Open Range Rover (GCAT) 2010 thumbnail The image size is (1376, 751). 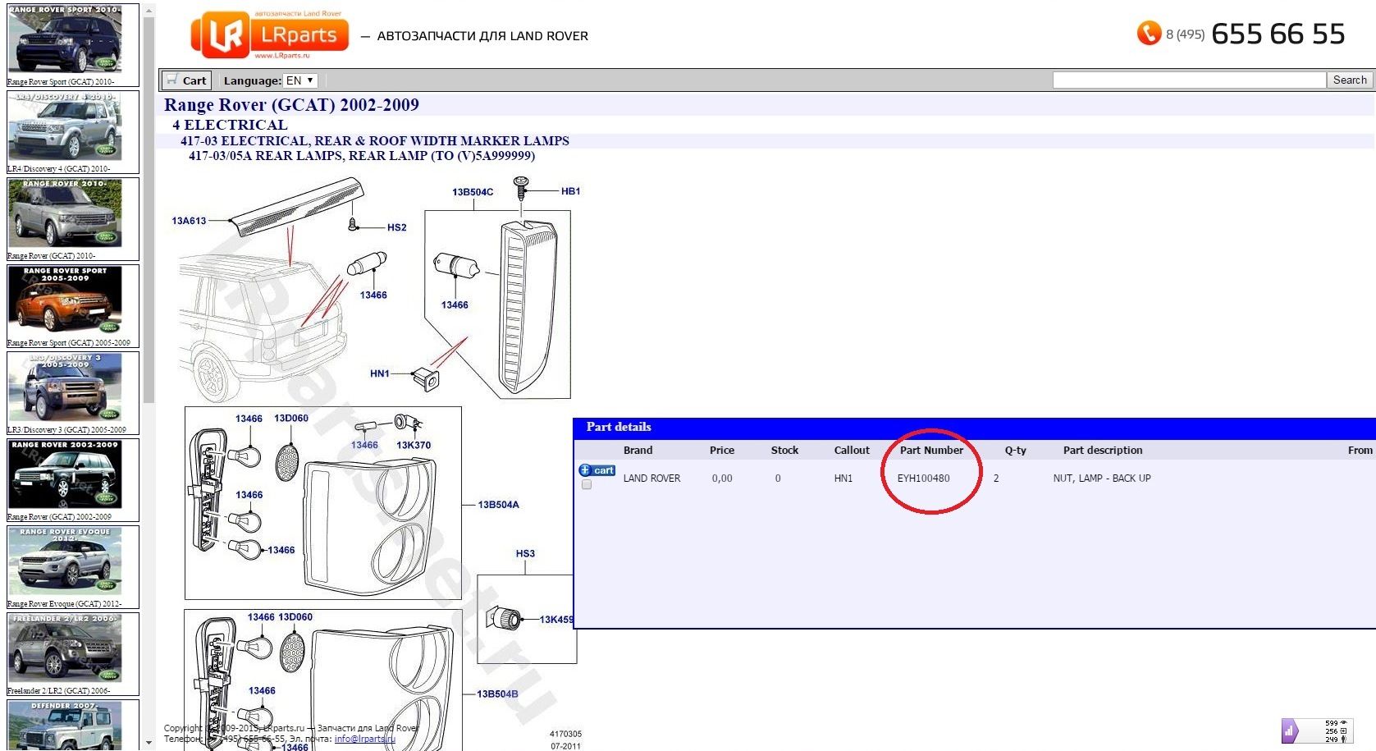[65, 213]
